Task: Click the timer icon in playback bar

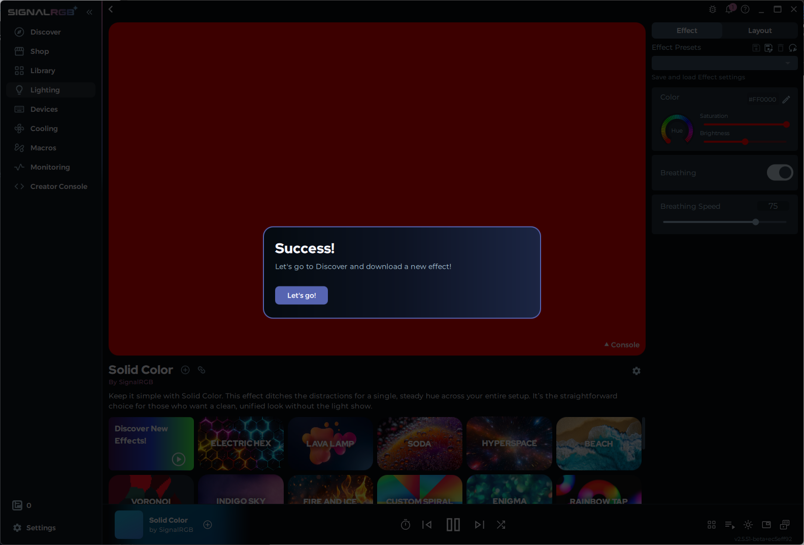Action: coord(406,525)
